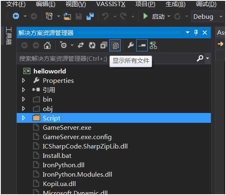226x195 pixels.
Task: Select Install.bat file
Action: click(57, 156)
